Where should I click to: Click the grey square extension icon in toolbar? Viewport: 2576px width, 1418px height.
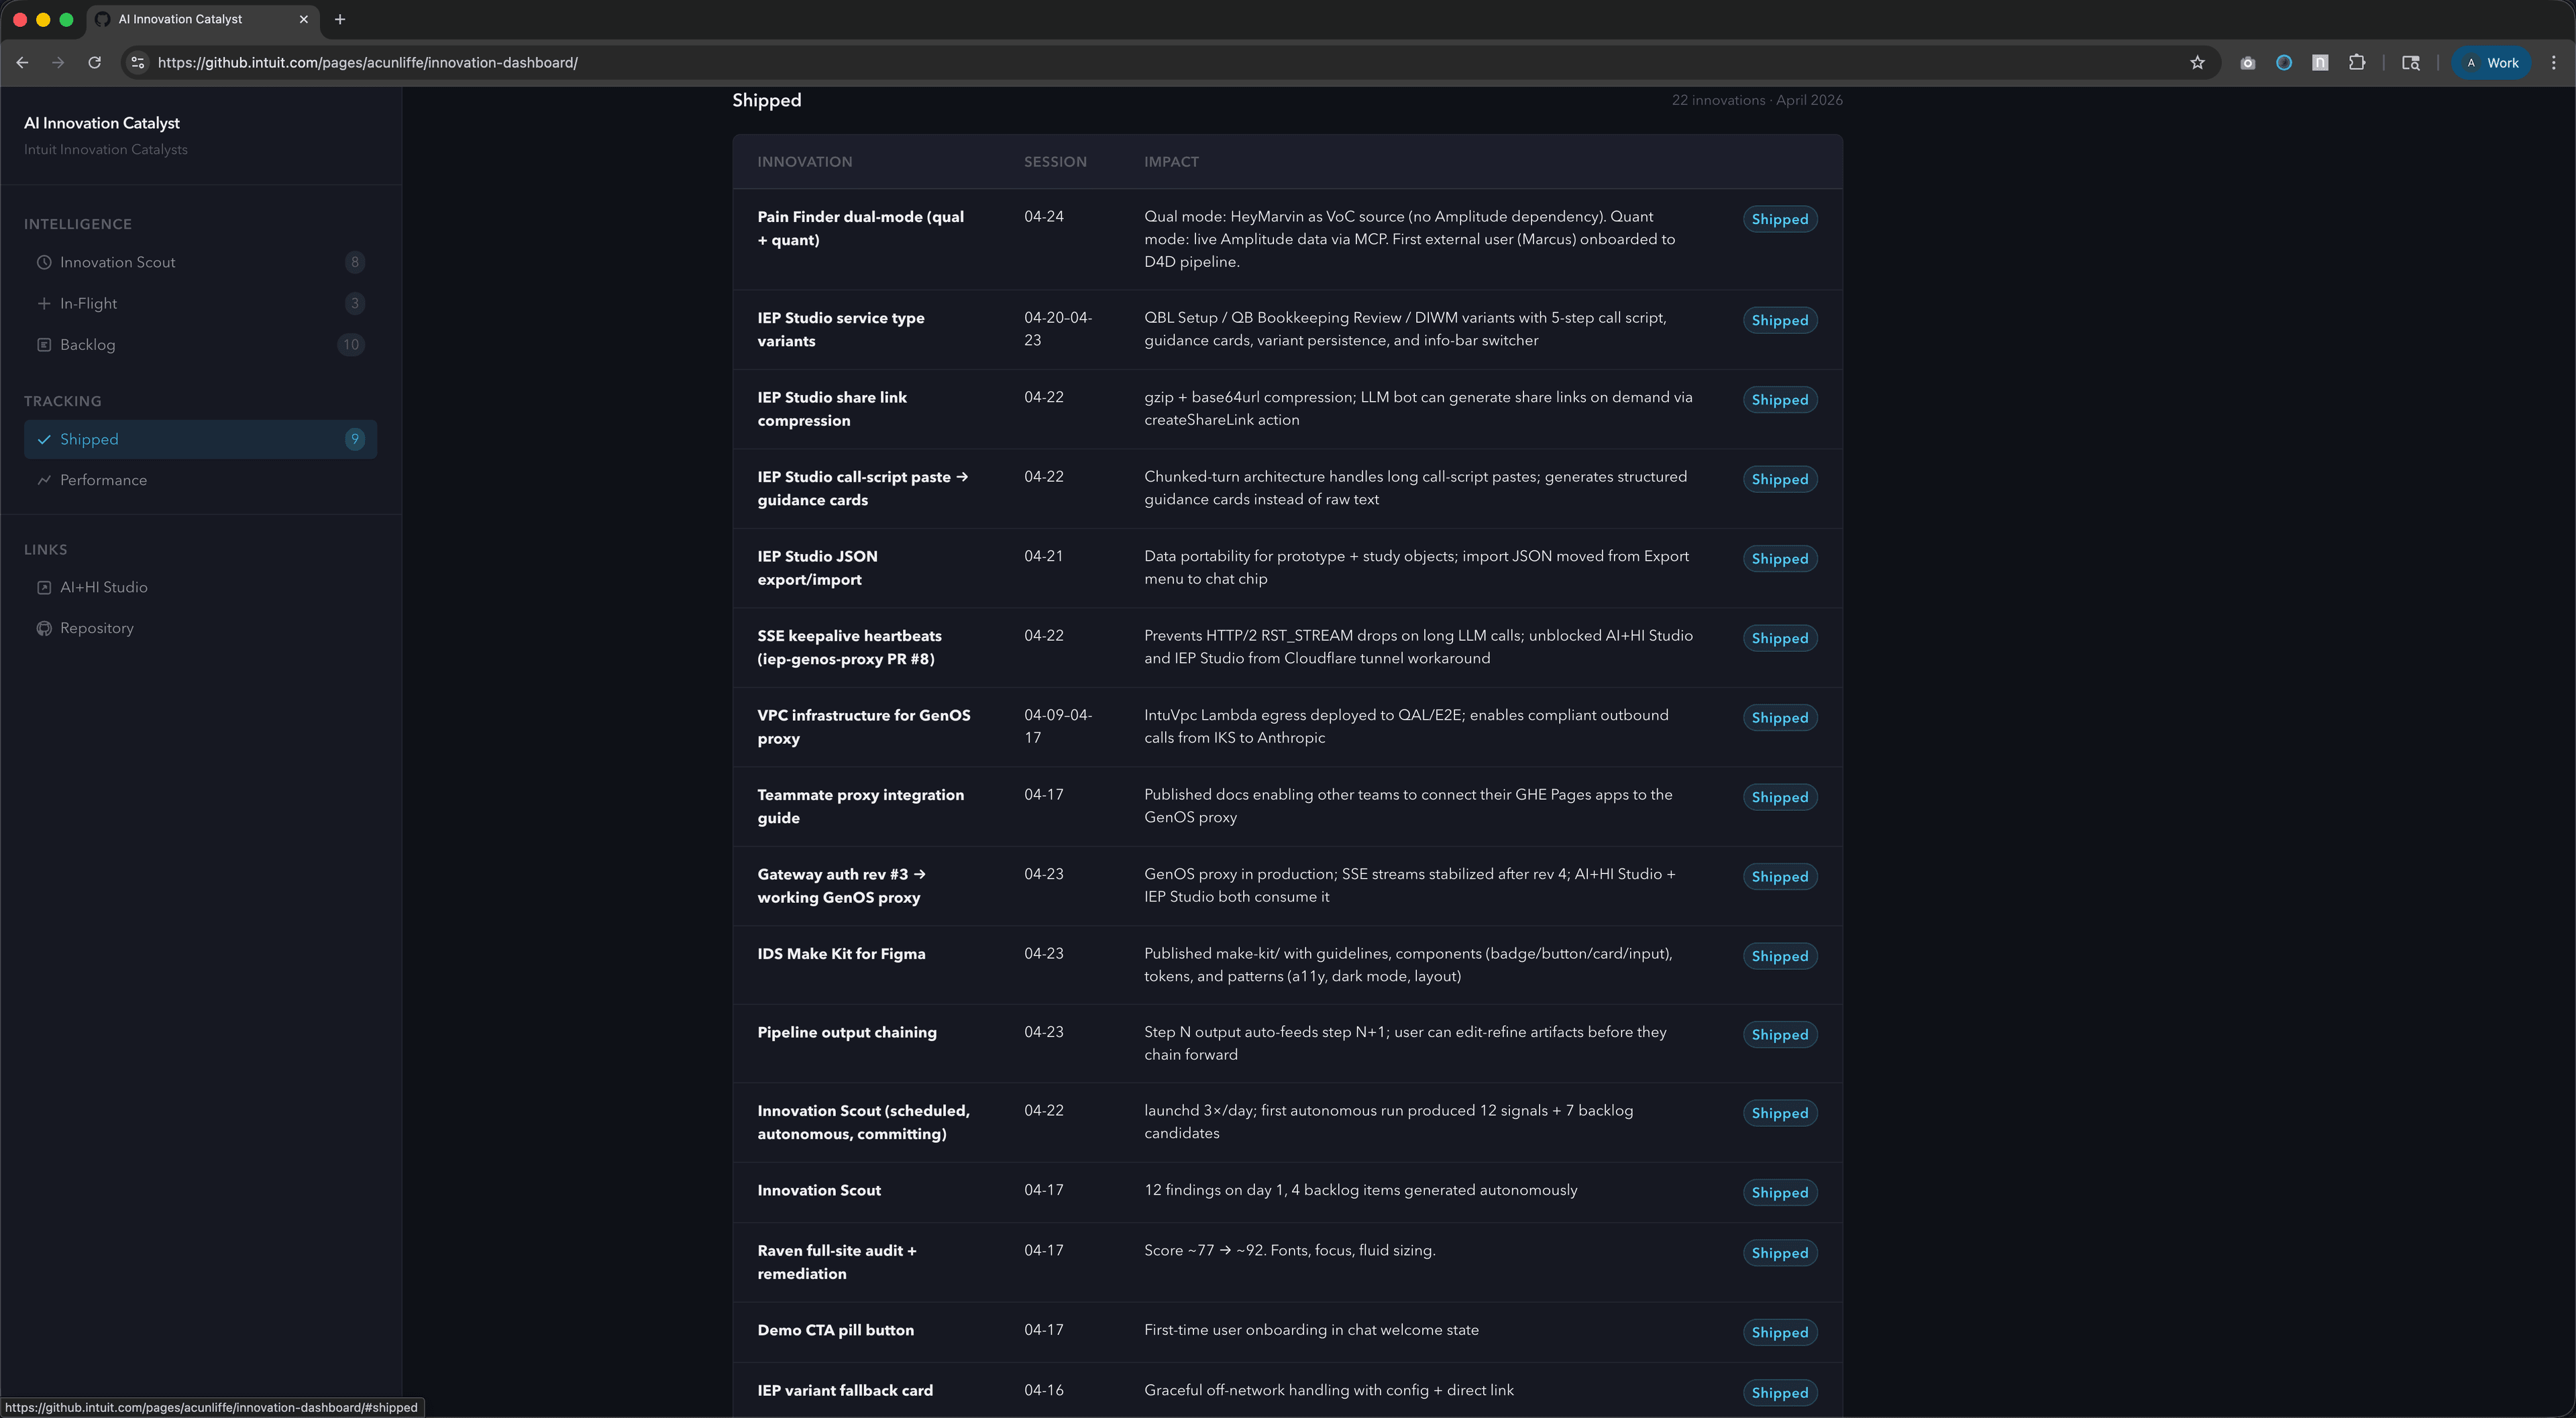[2320, 62]
